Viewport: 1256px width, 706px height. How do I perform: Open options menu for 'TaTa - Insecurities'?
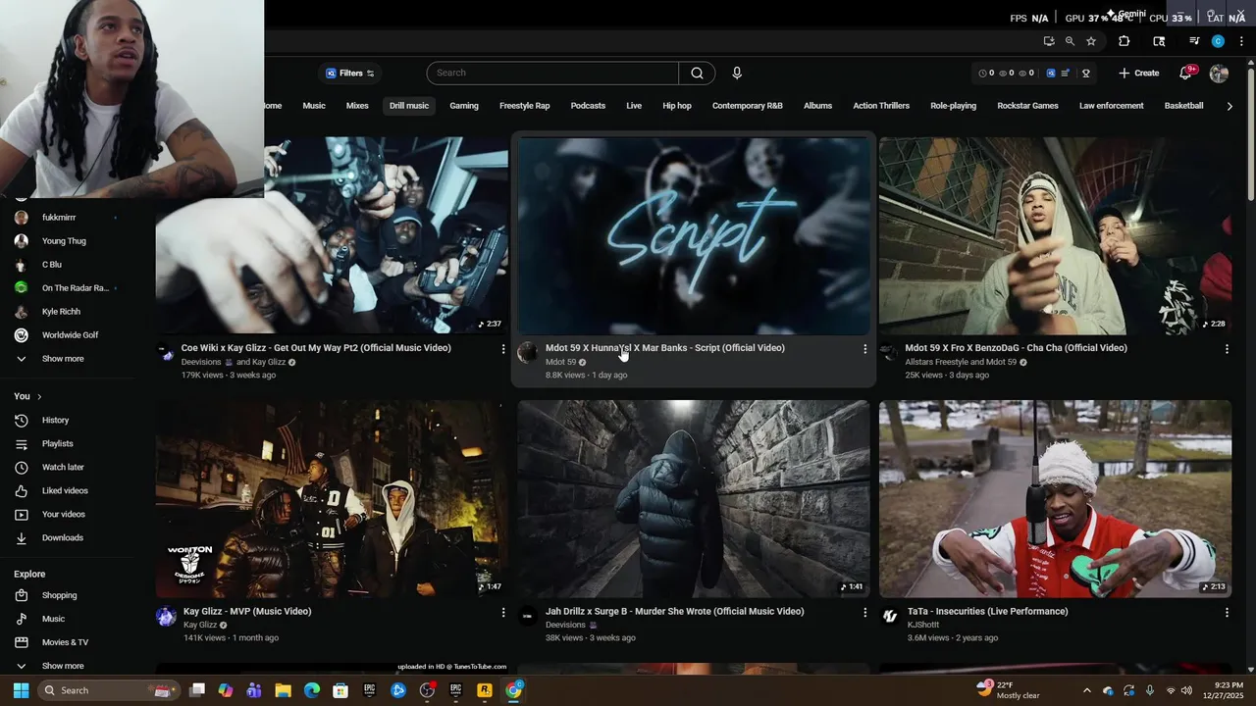(x=1227, y=612)
